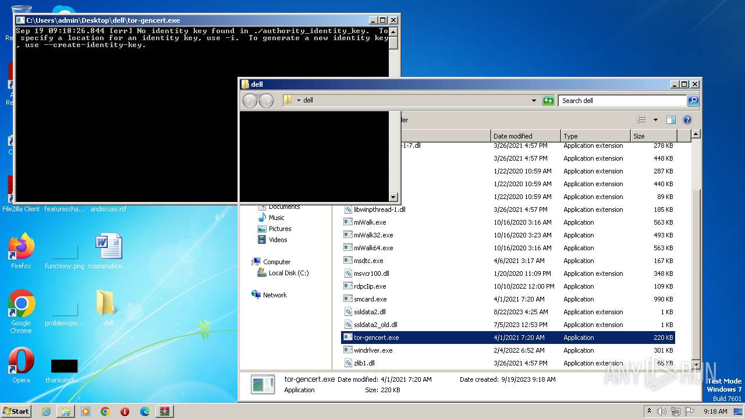Launch Chrome from the taskbar
745x419 pixels.
(x=105, y=411)
